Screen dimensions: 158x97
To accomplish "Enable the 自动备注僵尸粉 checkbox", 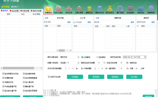I will click(3, 91).
